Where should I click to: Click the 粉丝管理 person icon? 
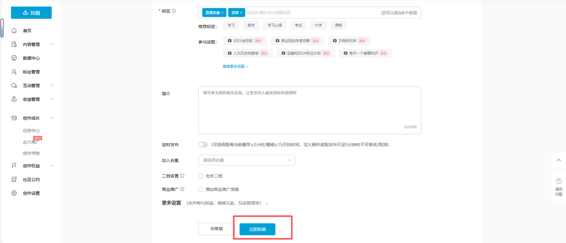[x=14, y=72]
